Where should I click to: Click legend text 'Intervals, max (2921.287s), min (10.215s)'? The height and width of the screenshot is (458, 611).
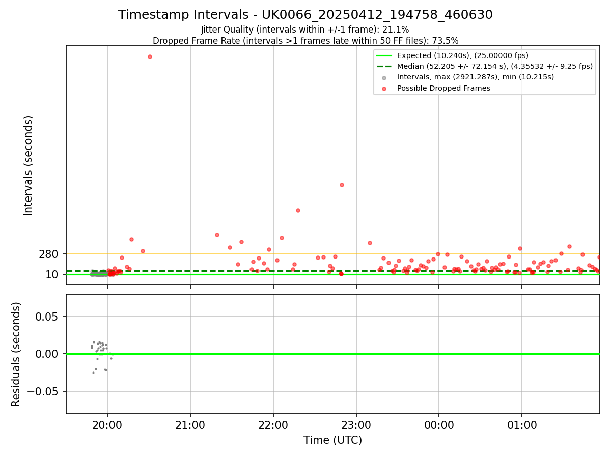click(476, 77)
